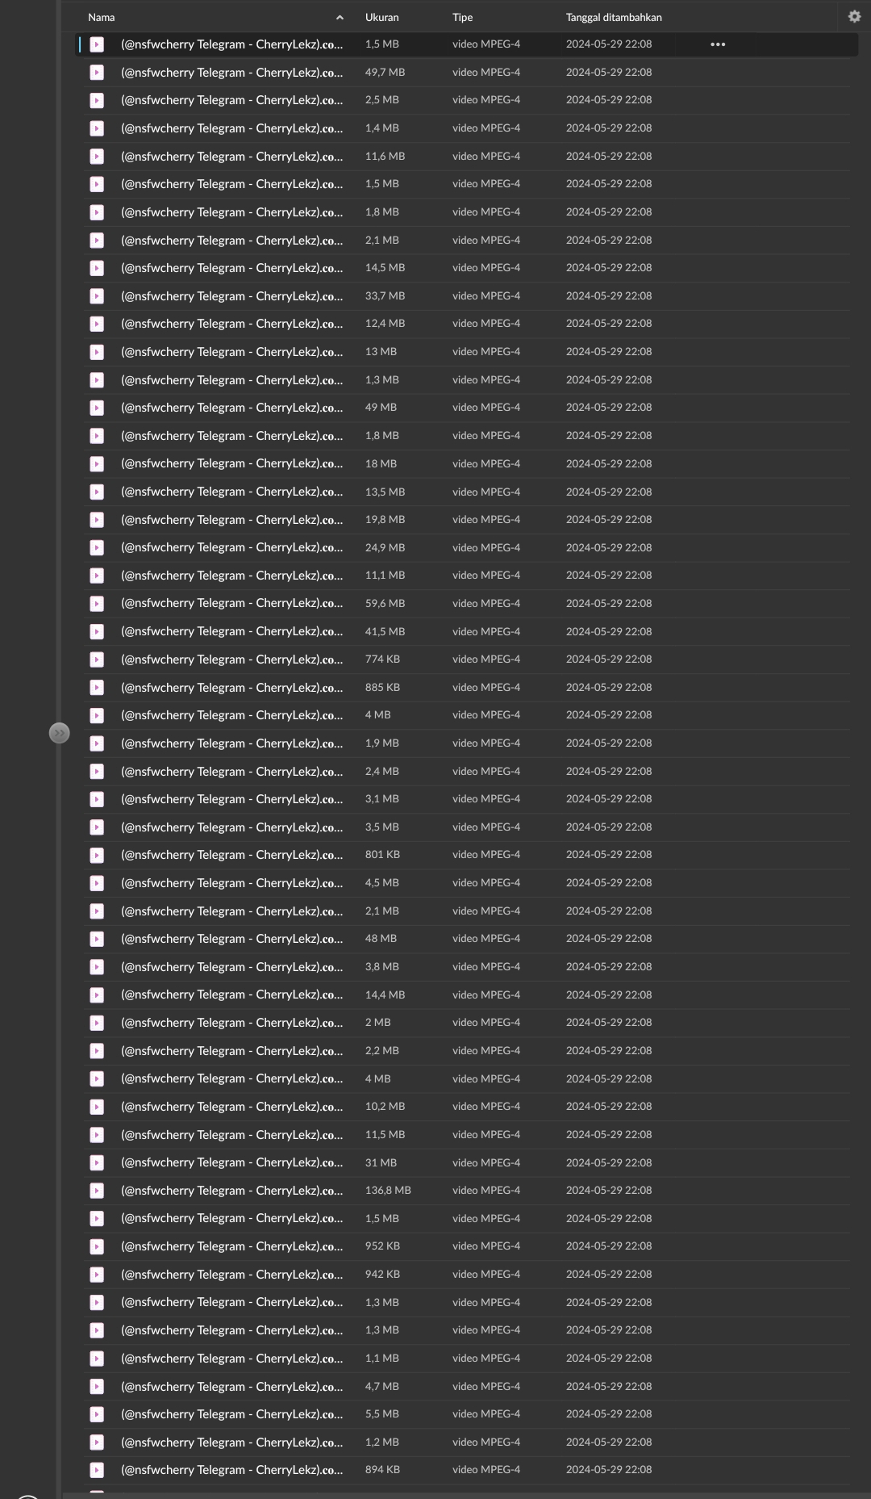Click video icon of the 894 KB file
This screenshot has width=871, height=1499.
[97, 1470]
